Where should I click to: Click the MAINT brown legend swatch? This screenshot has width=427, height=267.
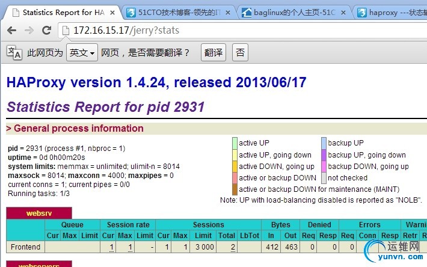click(x=235, y=189)
